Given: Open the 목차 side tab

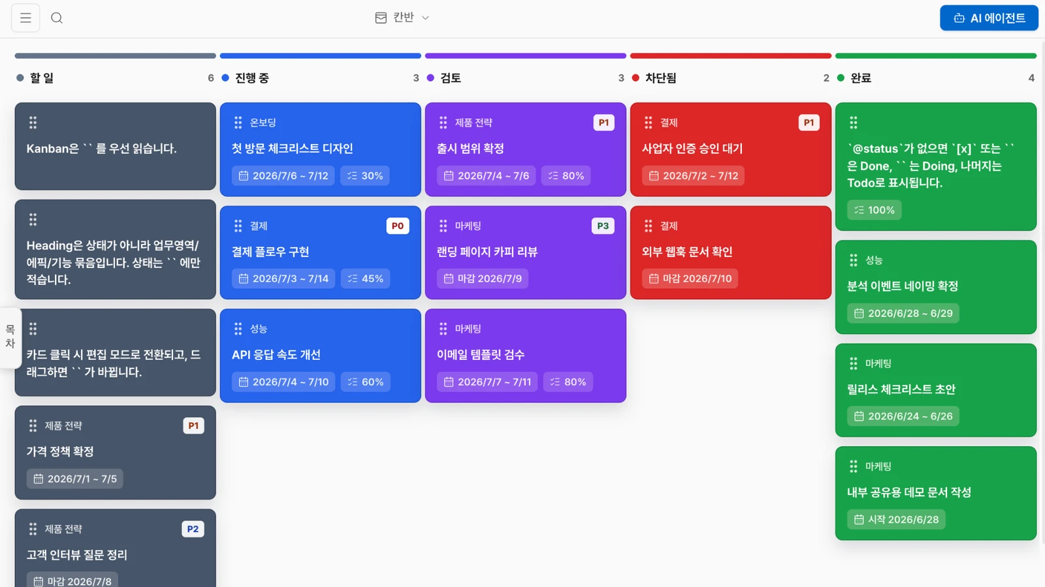Looking at the screenshot, I should 10,337.
